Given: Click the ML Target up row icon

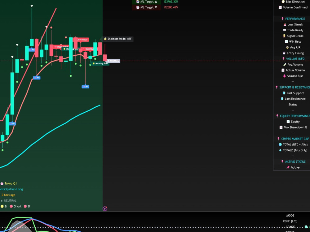Looking at the screenshot, I should pos(138,2).
